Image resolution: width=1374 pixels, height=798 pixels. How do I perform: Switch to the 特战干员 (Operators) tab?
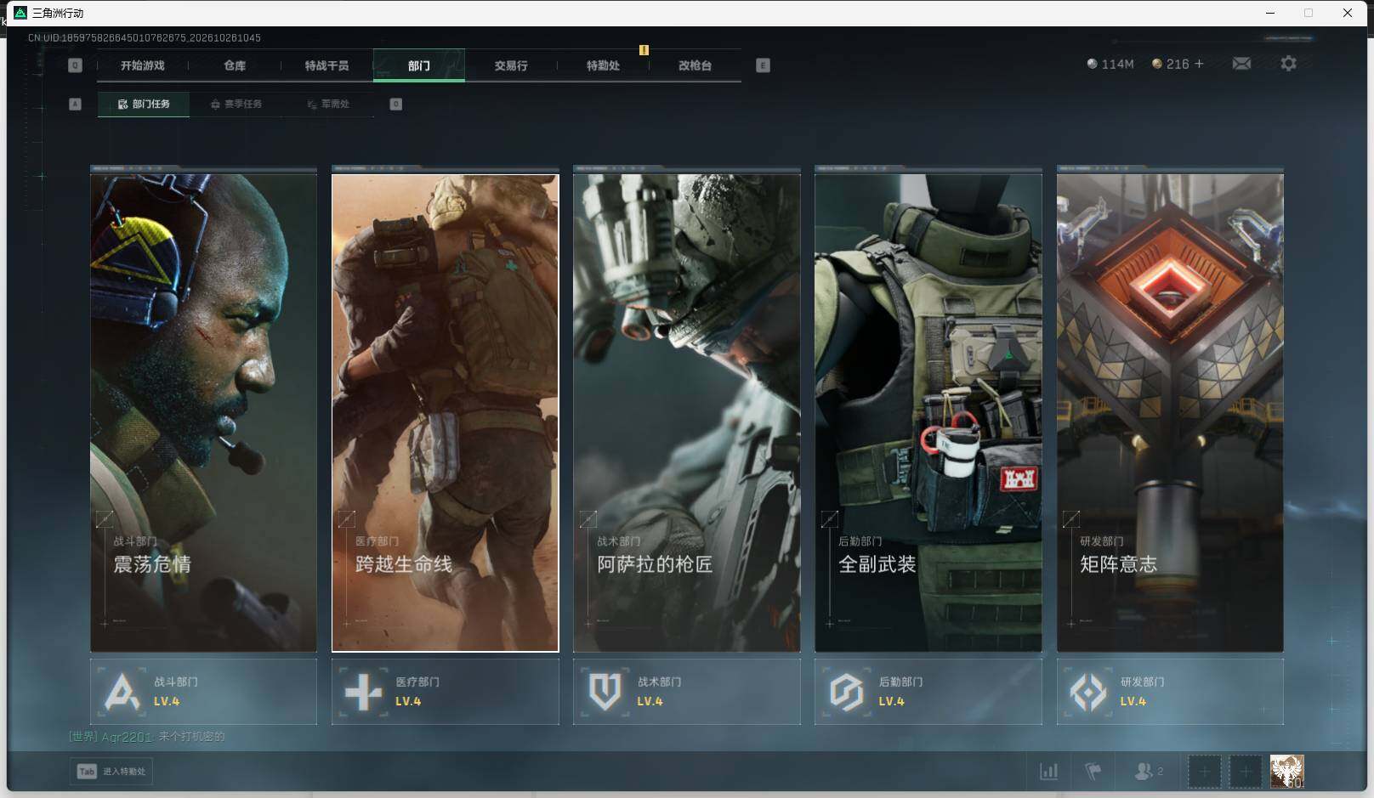[x=326, y=65]
